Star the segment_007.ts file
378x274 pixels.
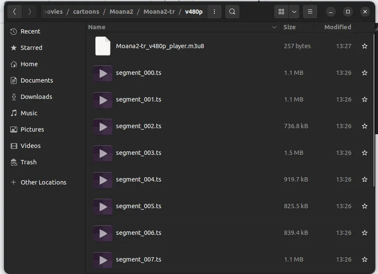tap(365, 259)
